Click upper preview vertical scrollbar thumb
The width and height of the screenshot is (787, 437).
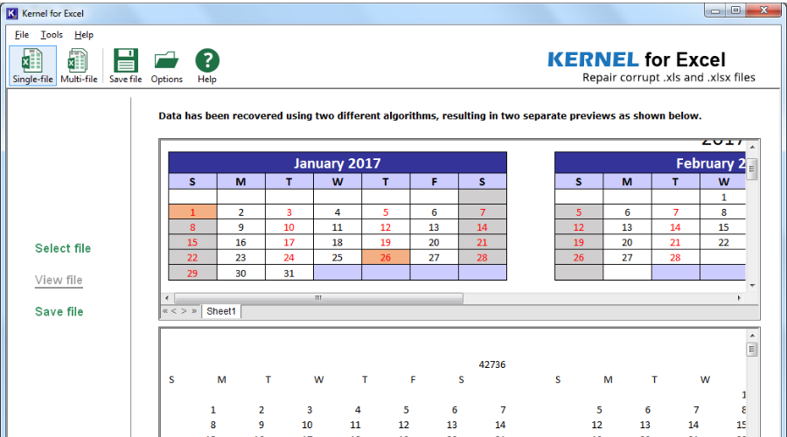click(752, 169)
